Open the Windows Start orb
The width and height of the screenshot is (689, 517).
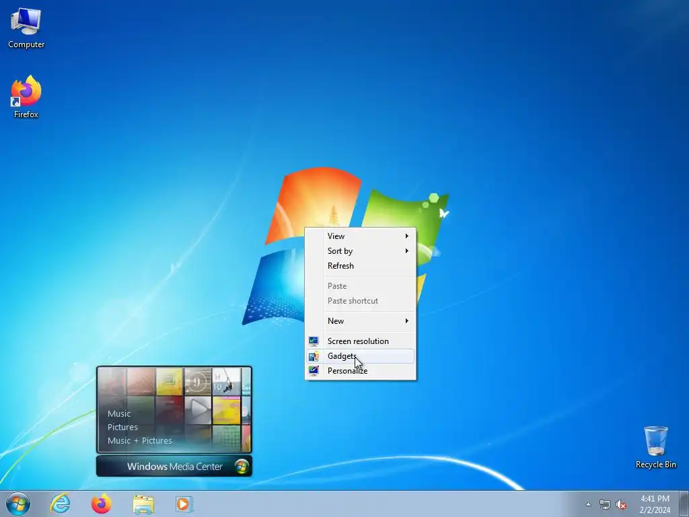point(18,504)
